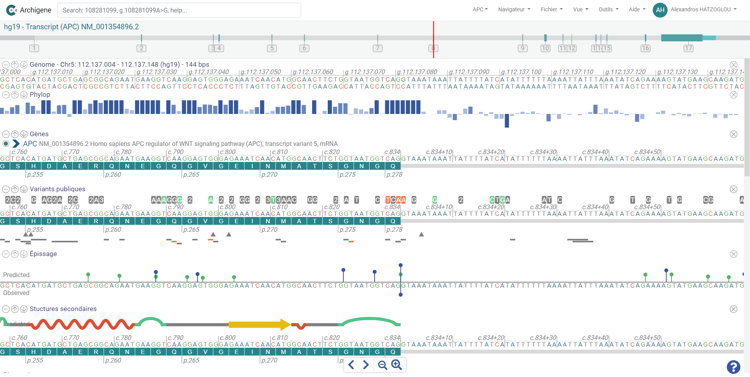Click the zoom in magnifier icon
750x377 pixels.
pos(397,365)
